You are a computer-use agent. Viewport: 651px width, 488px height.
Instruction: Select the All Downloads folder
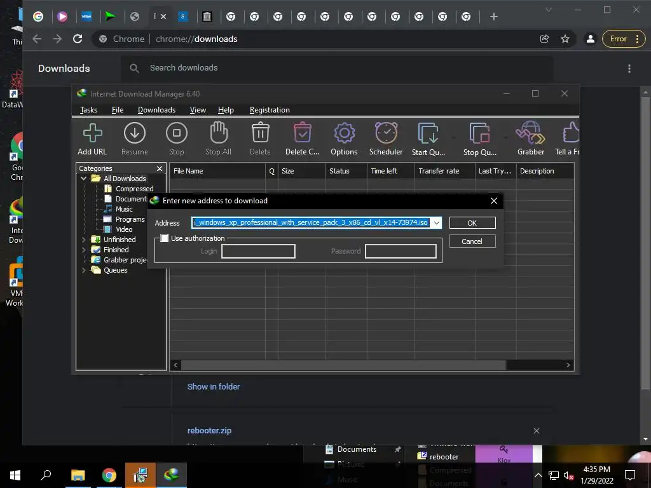124,179
